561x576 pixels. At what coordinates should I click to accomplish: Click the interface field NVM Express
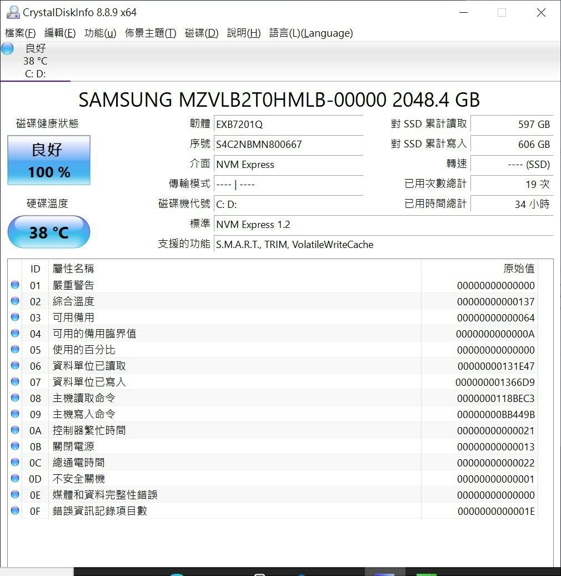[x=288, y=164]
